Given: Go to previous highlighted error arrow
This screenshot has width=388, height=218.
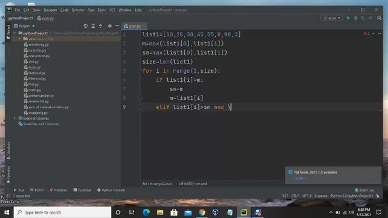Looking at the screenshot, I should (x=373, y=34).
